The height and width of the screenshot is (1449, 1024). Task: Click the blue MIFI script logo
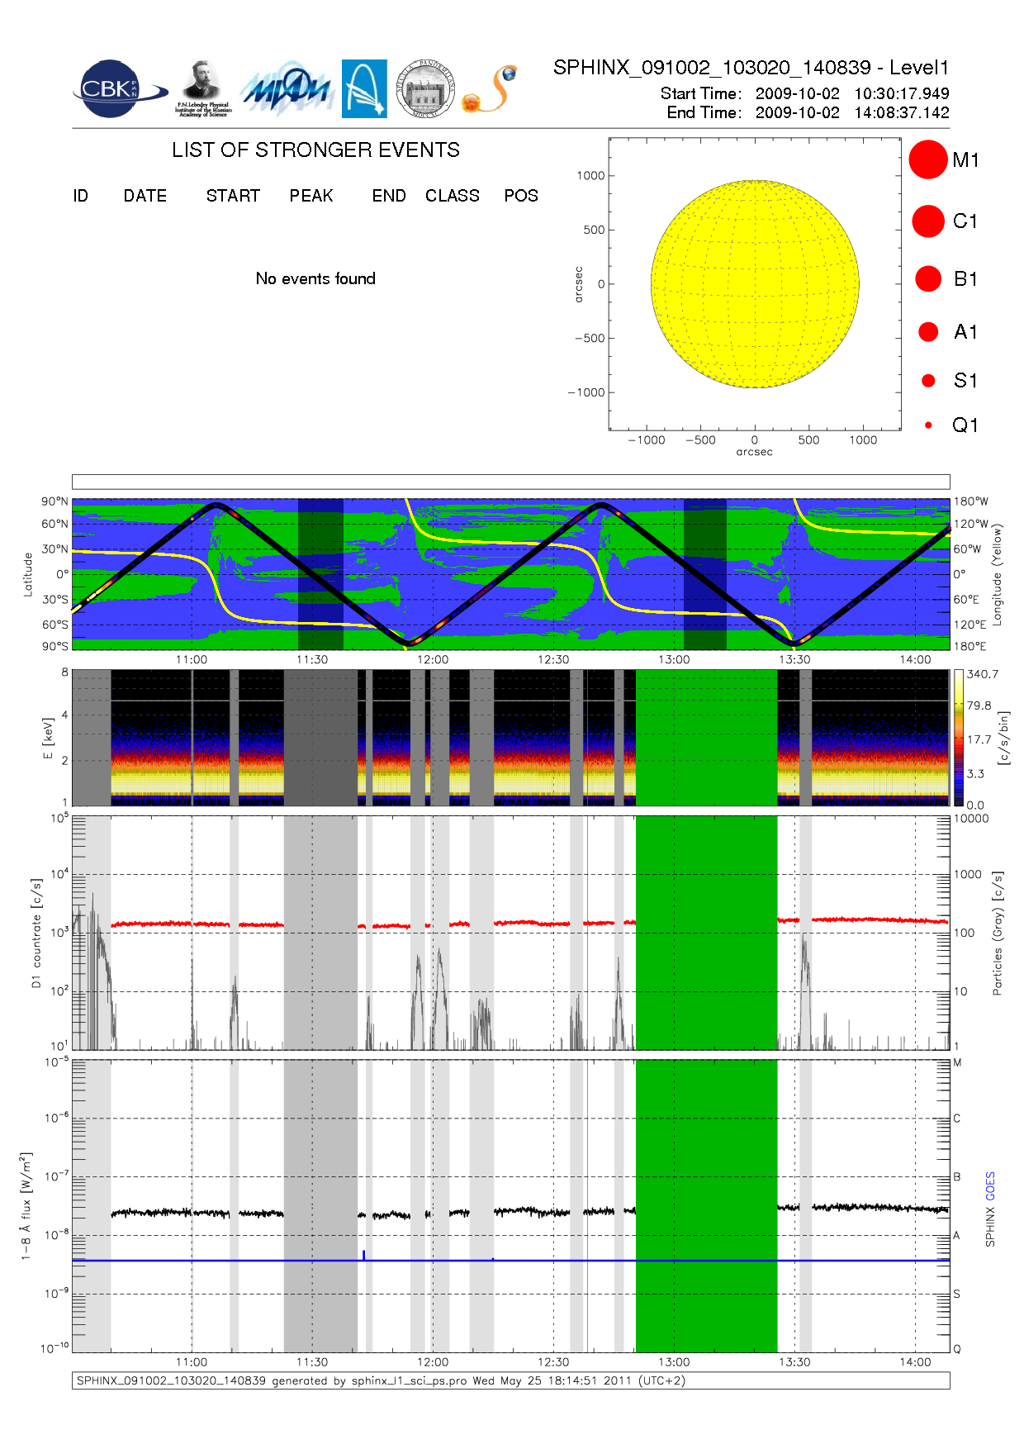[287, 89]
